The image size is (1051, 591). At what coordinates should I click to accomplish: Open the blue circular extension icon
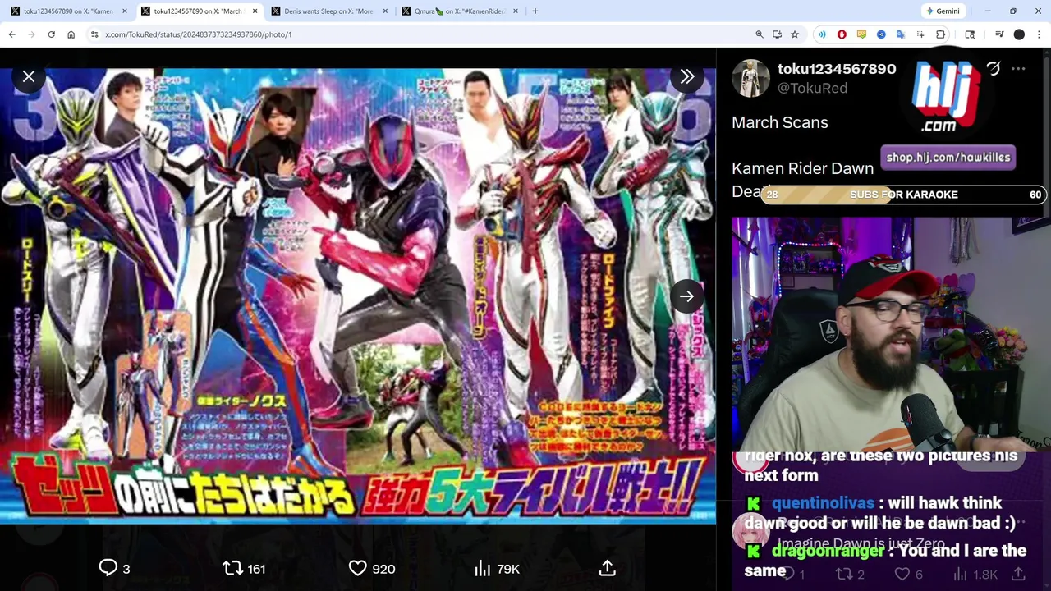(881, 34)
